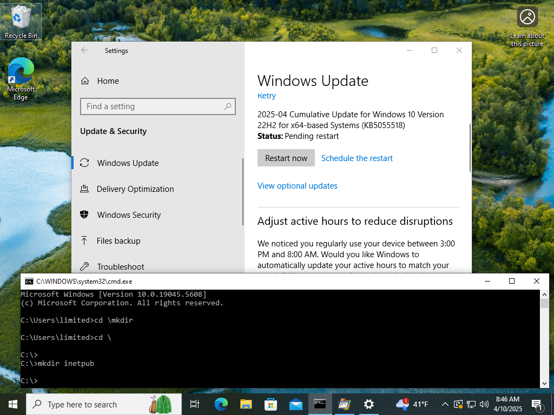Open the 41°F weather widget
The width and height of the screenshot is (554, 415).
[x=412, y=404]
